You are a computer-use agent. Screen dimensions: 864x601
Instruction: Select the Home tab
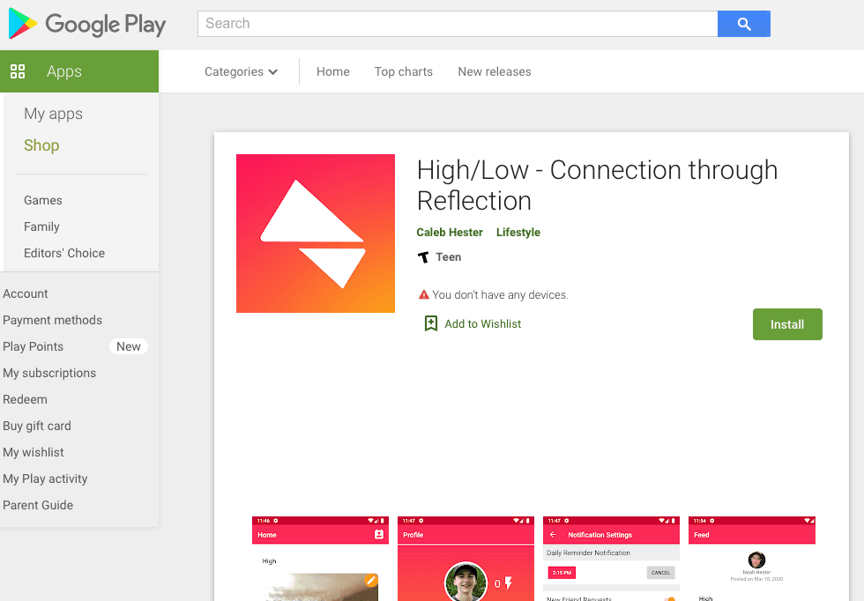pos(332,71)
